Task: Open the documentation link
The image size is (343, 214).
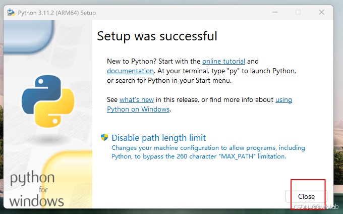Action: tap(130, 71)
